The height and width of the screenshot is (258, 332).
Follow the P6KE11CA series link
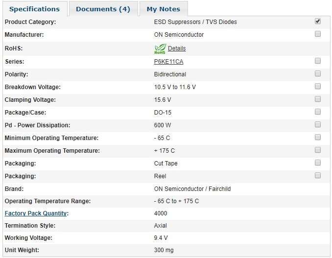pos(168,62)
